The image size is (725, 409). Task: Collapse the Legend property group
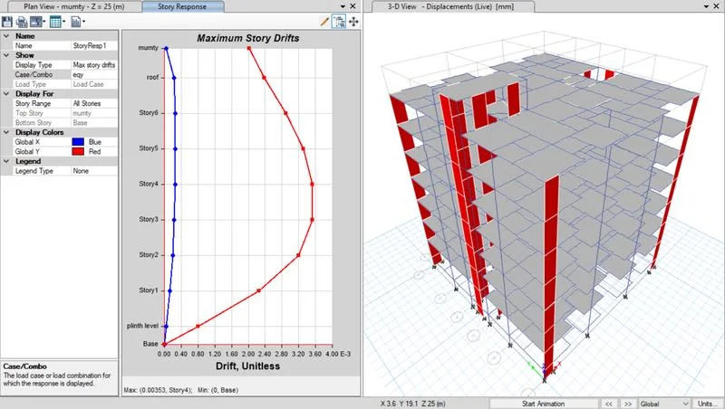pyautogui.click(x=6, y=161)
